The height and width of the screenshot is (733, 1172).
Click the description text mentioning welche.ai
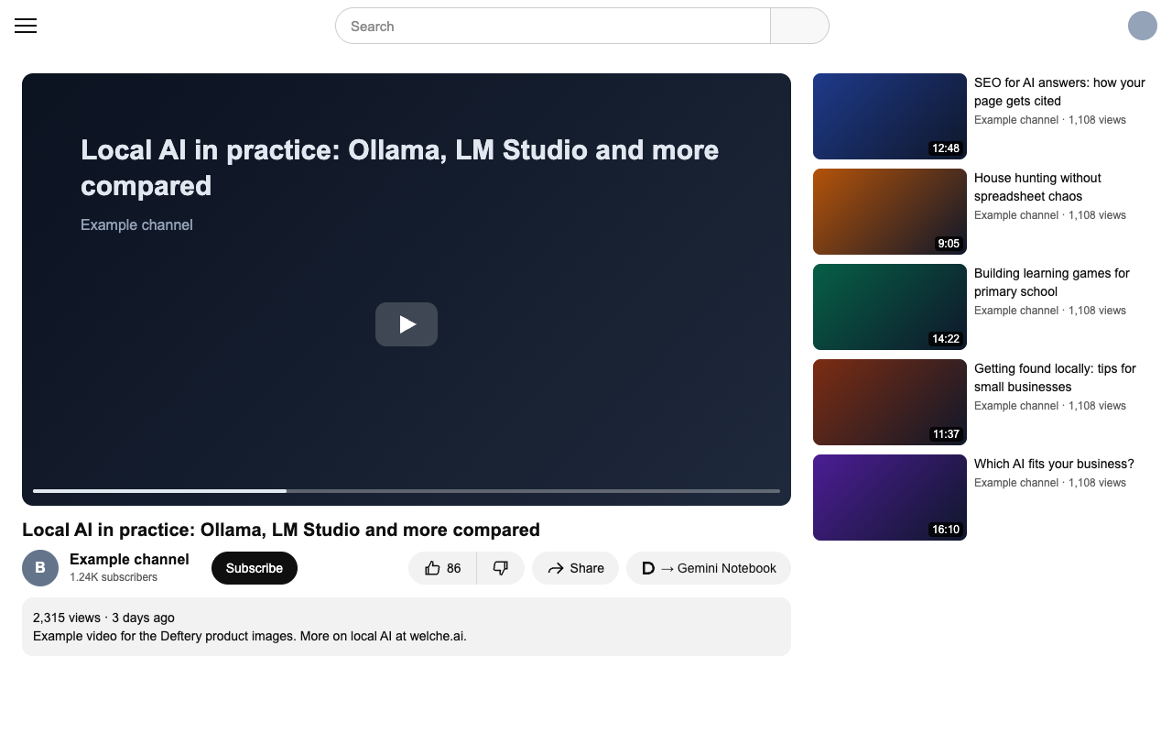pos(250,636)
